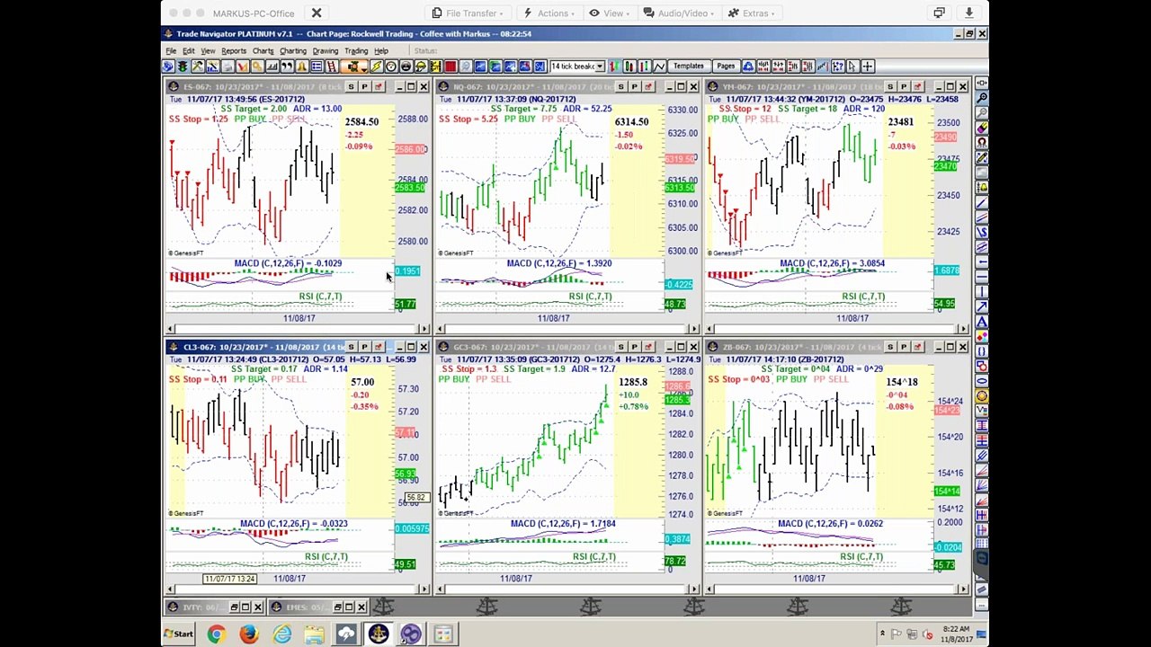This screenshot has height=647, width=1151.
Task: Open the bar period combo box
Action: 577,66
